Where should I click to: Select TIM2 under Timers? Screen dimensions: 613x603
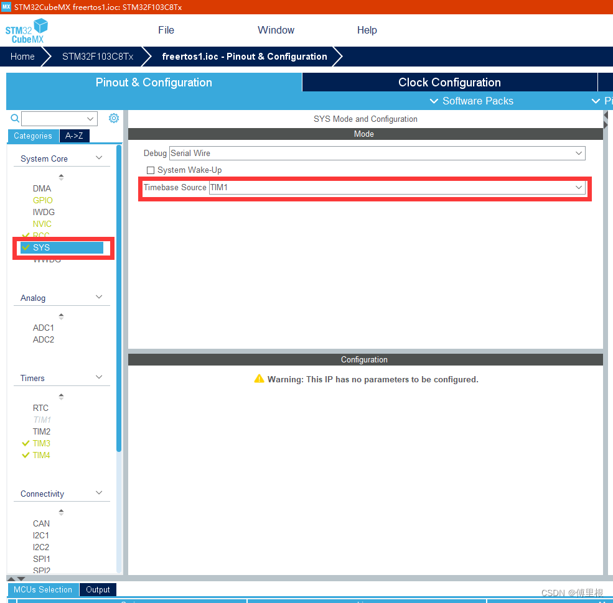point(42,431)
